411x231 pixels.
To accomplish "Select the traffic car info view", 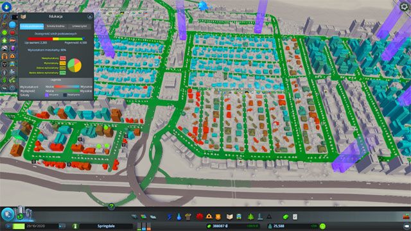I will (x=4, y=49).
